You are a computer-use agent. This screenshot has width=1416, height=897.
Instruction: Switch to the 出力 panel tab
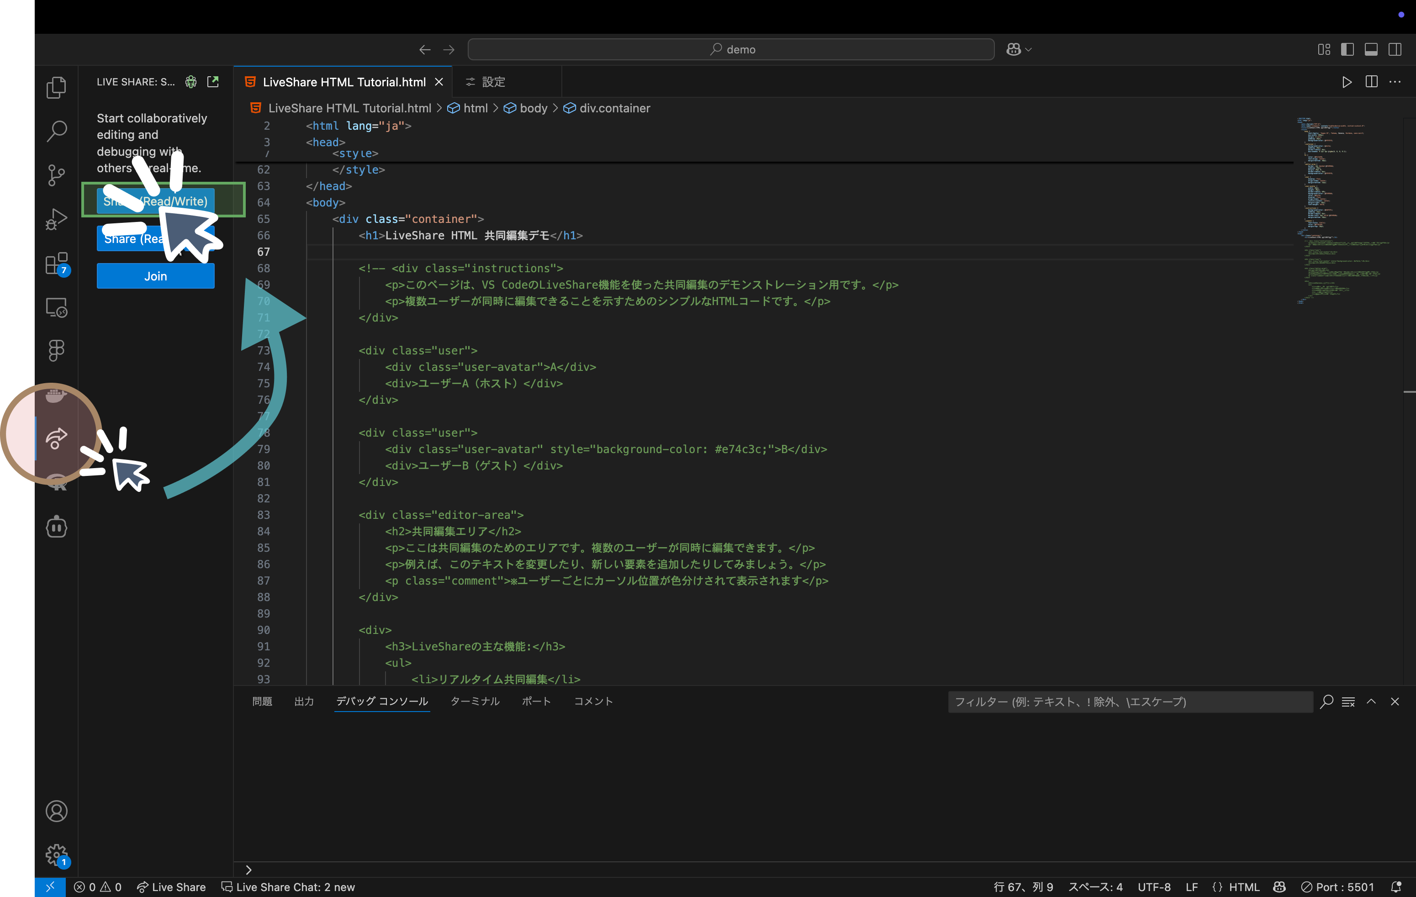(x=304, y=701)
